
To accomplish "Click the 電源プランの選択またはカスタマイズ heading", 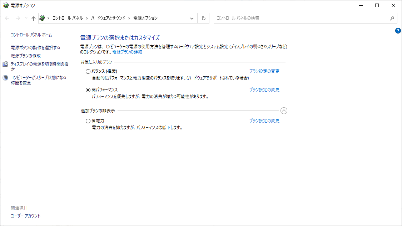I will [x=120, y=38].
